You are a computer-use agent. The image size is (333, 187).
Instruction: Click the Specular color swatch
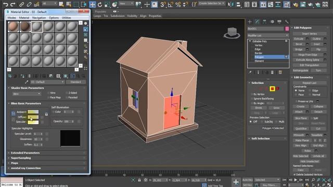point(33,122)
